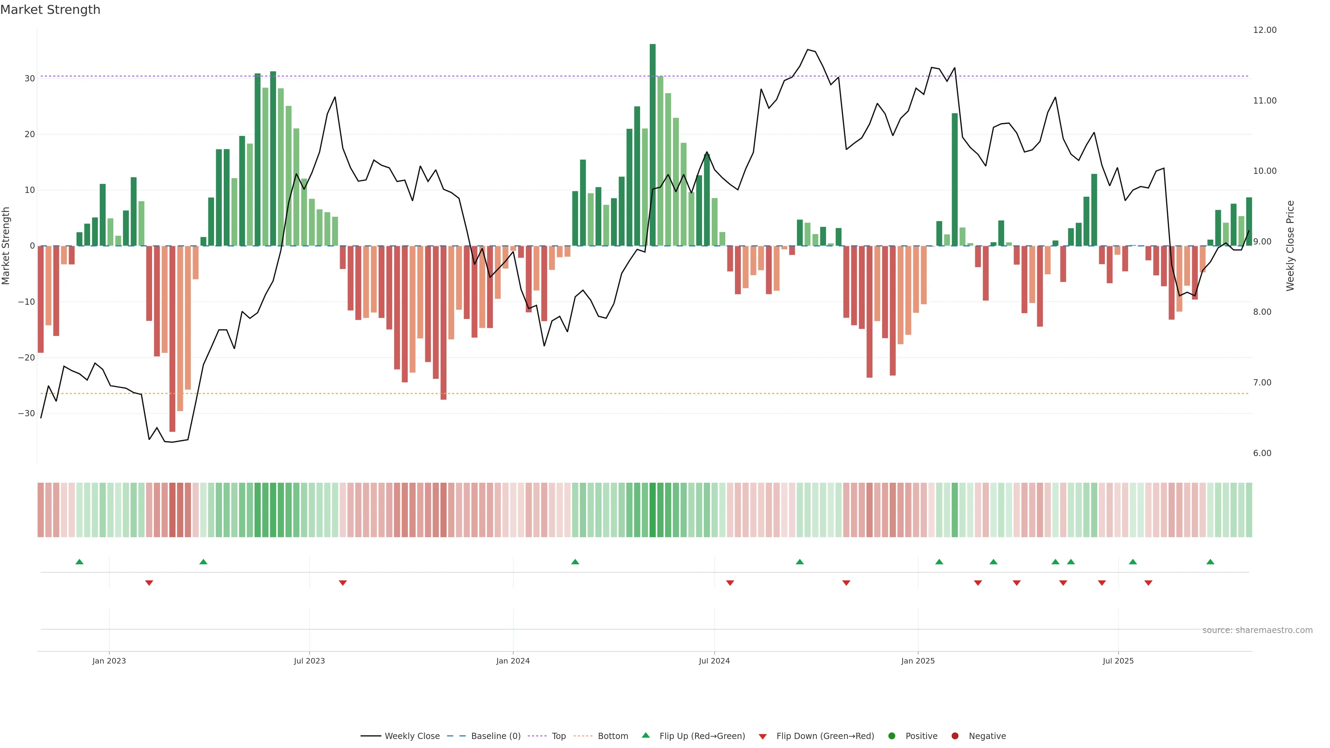Click the Positive green circle legend icon
The width and height of the screenshot is (1330, 748).
(x=892, y=736)
